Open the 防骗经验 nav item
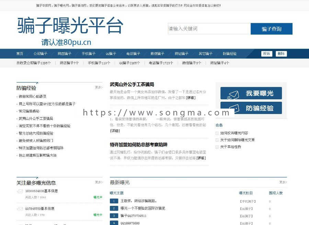The height and width of the screenshot is (225, 309). click(230, 53)
